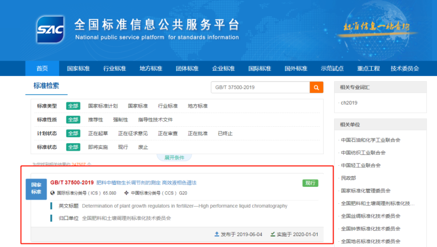
Task: Filter plan status 正在征求意见
Action: (133, 133)
